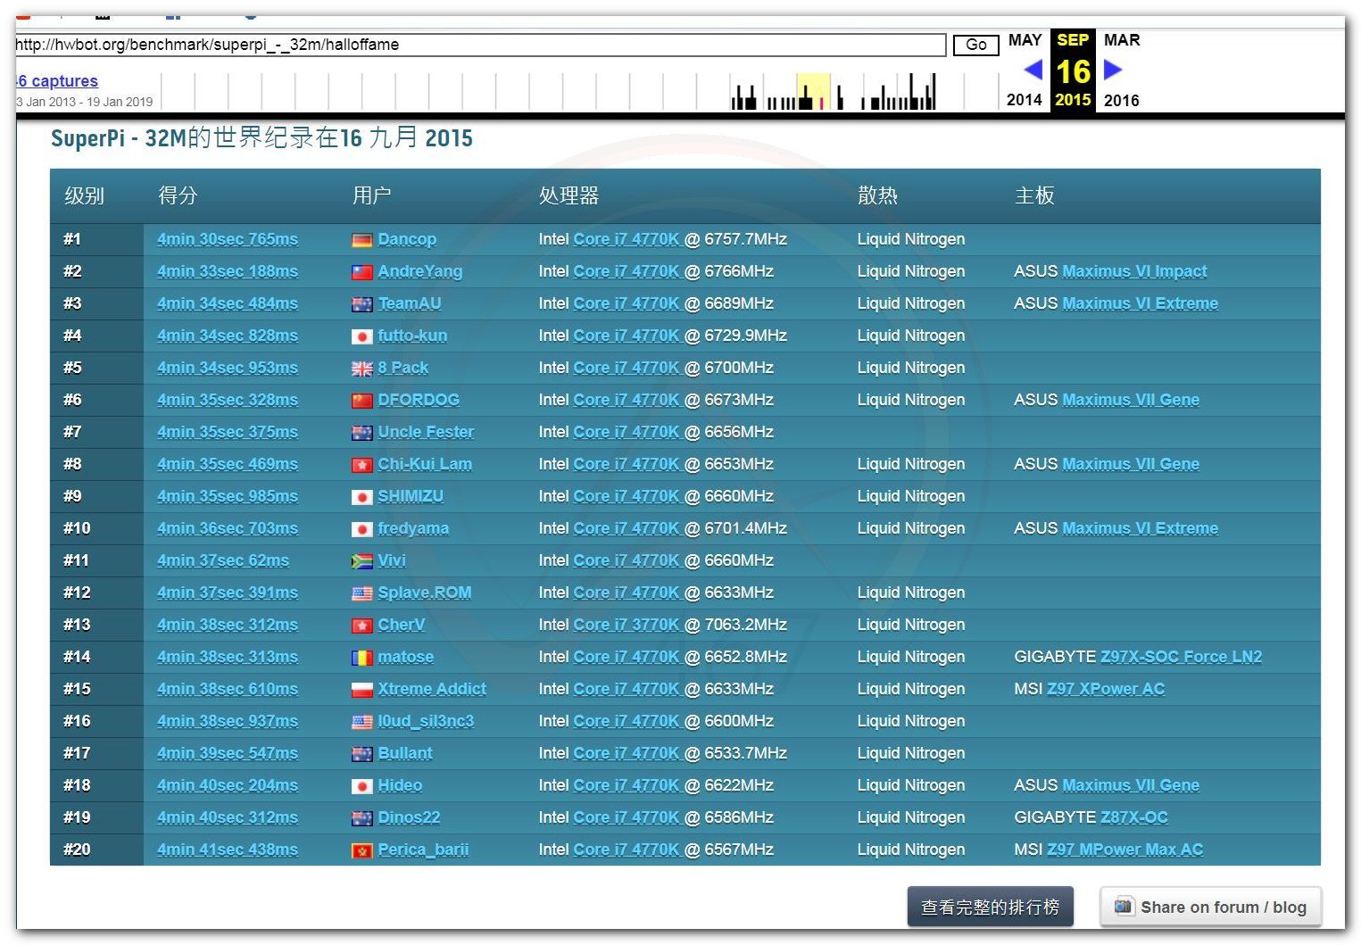Click the Australian flag beside TeamAU
The image size is (1361, 945).
coord(361,304)
